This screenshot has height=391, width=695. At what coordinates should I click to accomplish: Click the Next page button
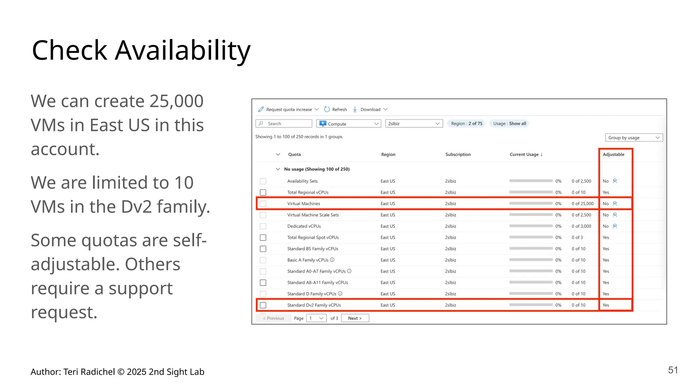point(355,318)
